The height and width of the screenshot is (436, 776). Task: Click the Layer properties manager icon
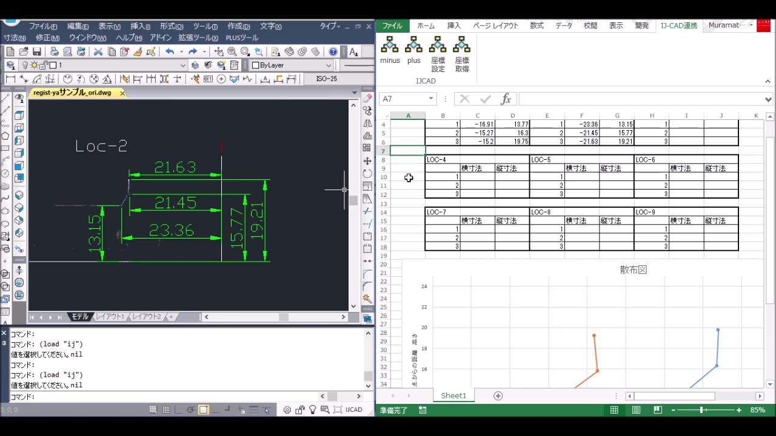tap(10, 65)
